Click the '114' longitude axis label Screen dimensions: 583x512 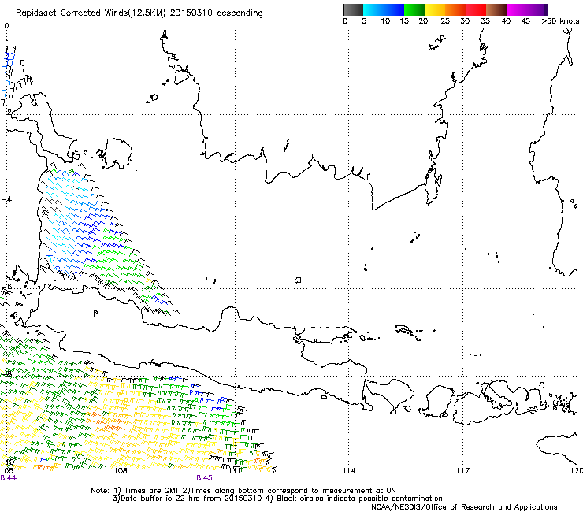348,471
